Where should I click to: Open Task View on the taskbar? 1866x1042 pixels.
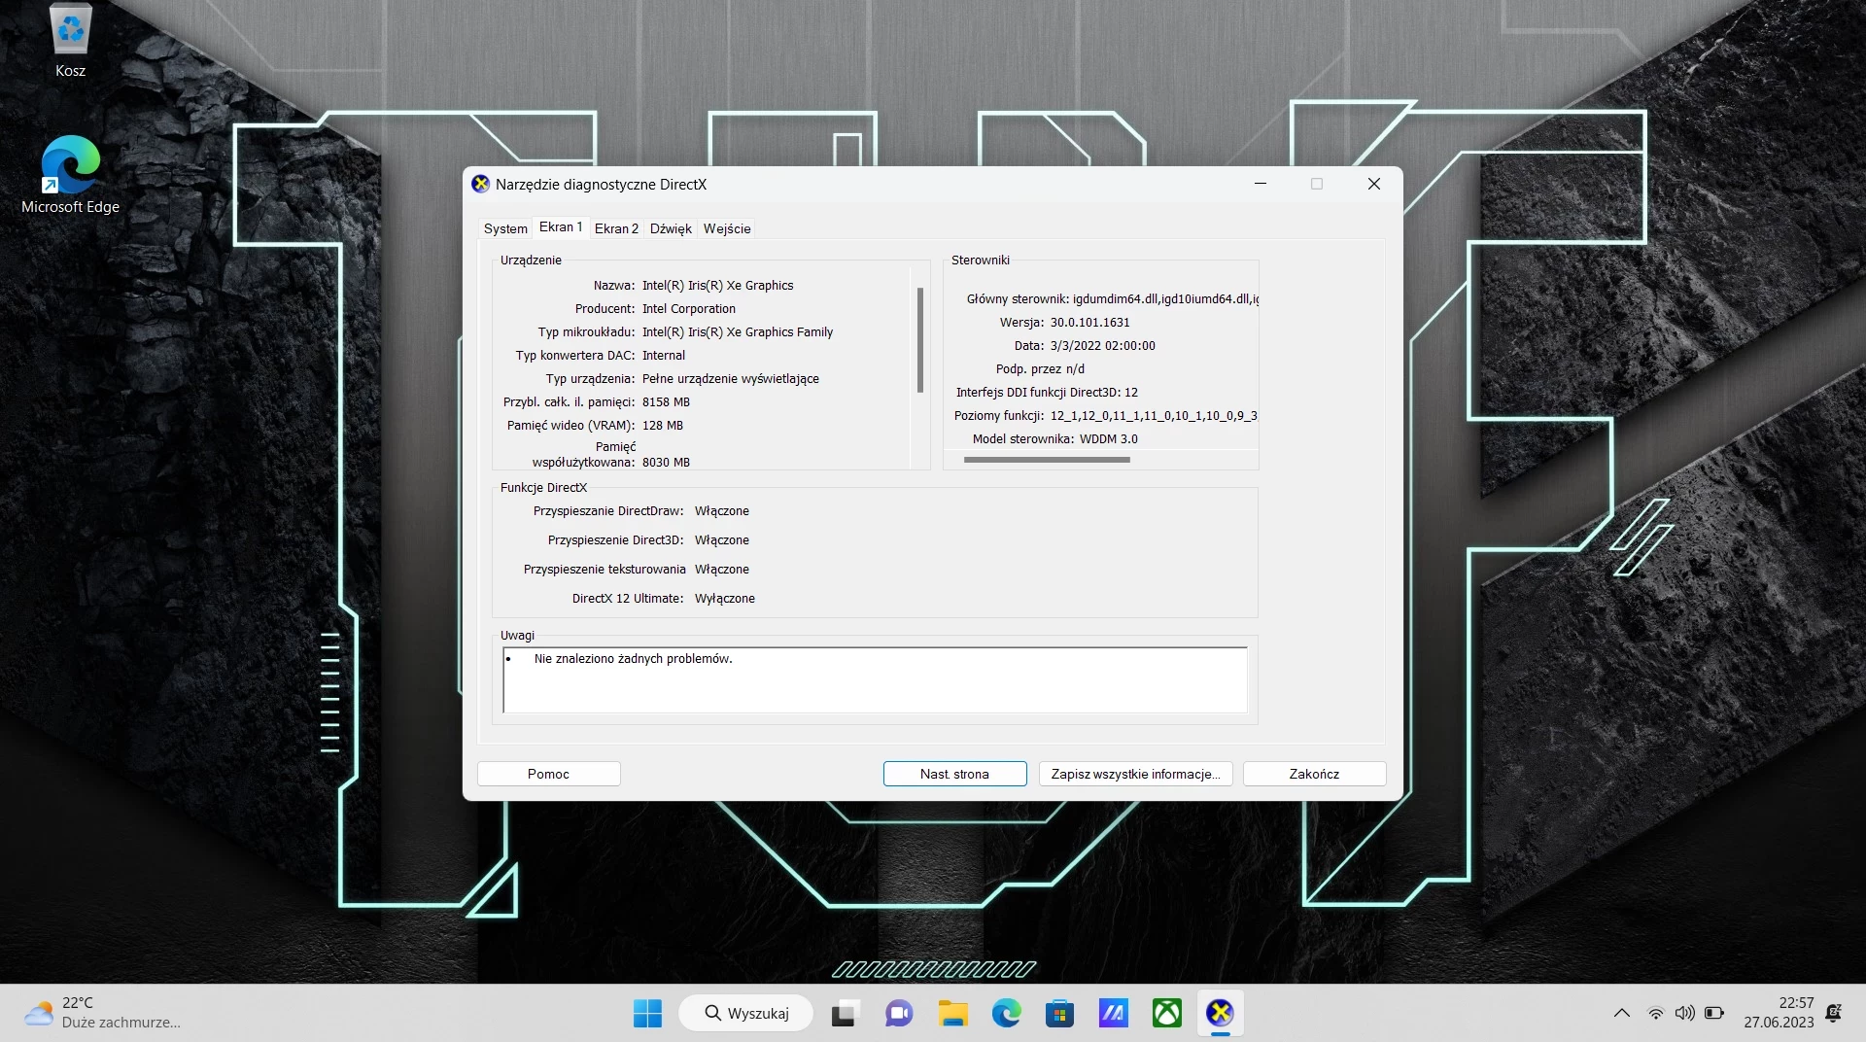point(845,1014)
